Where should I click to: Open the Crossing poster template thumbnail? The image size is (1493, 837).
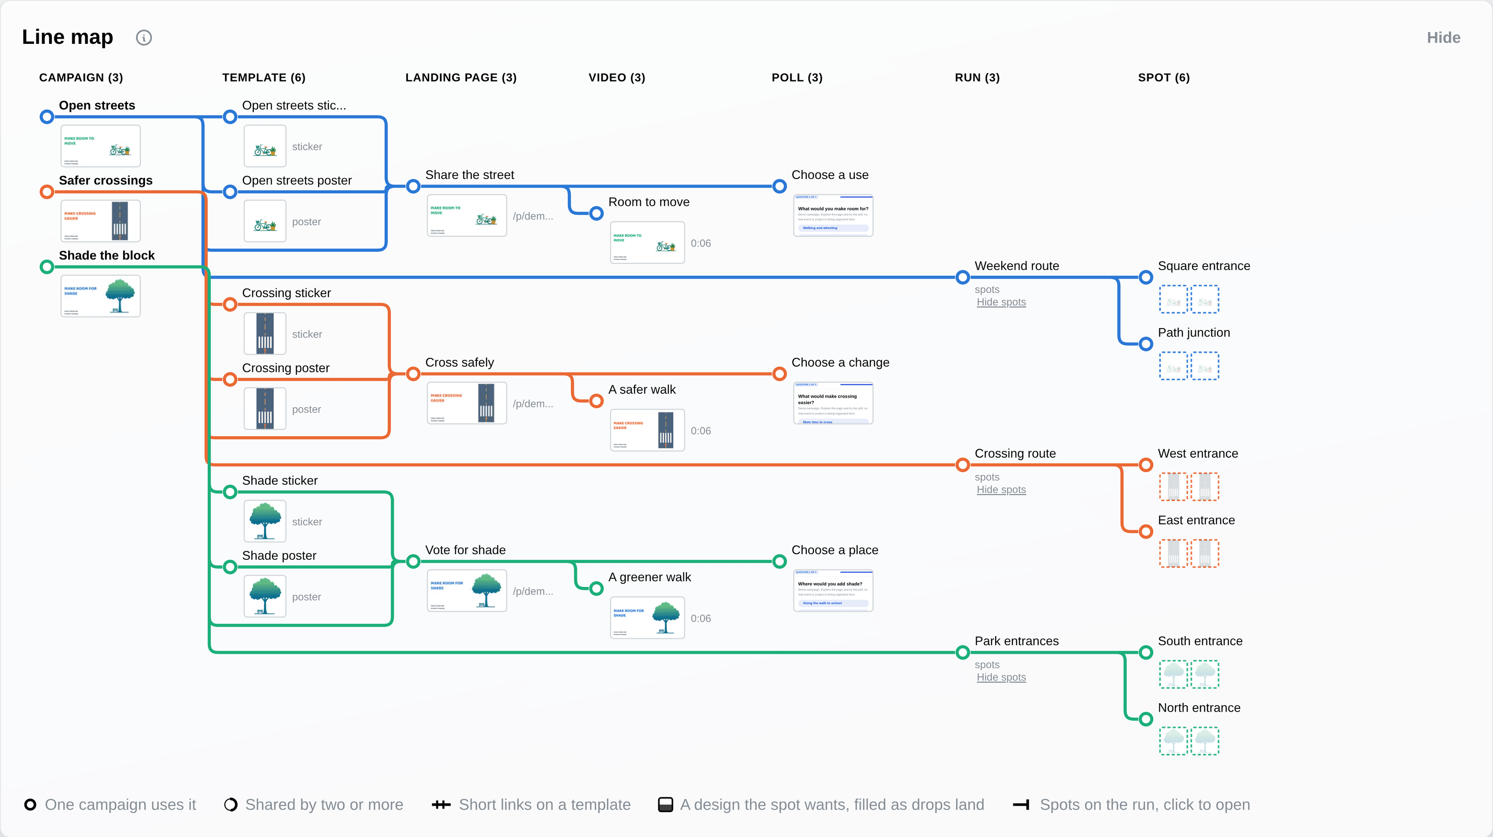click(265, 409)
